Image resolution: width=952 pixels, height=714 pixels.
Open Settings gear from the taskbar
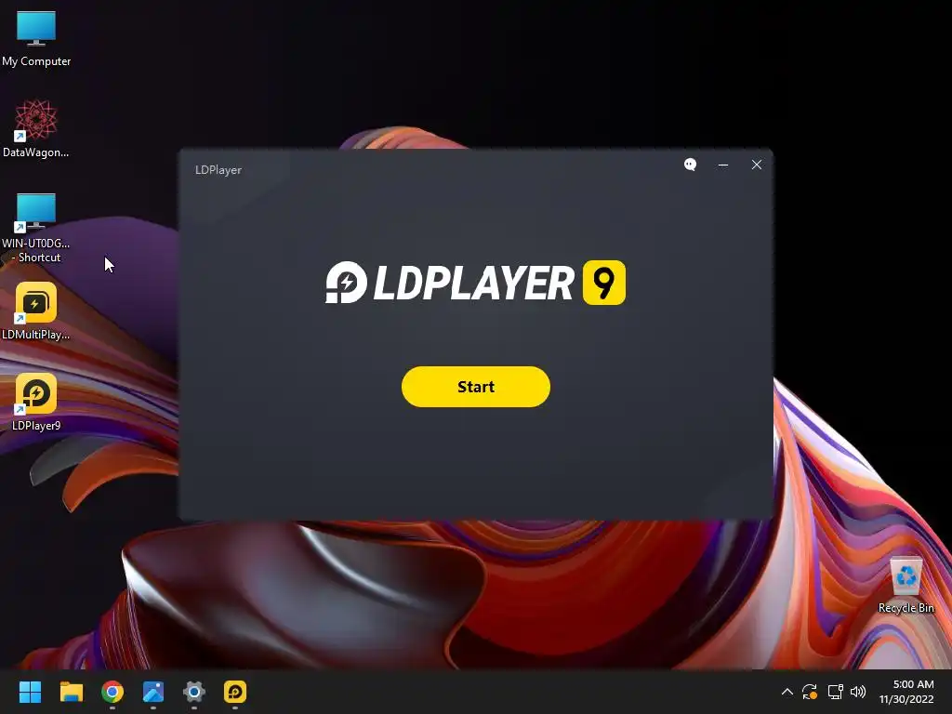194,692
